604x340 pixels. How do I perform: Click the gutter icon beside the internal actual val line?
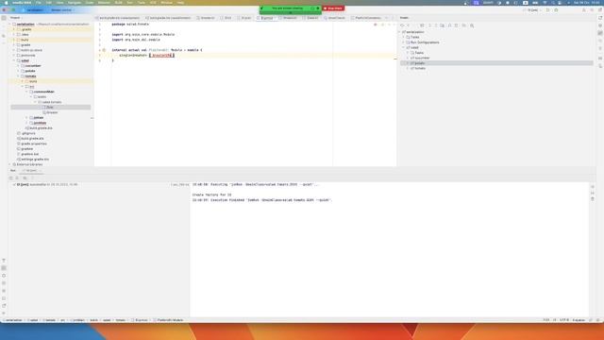104,50
